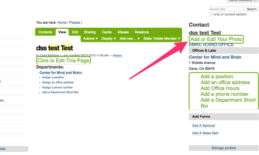Viewport: 259px width, 155px height.
Task: Switch to the Edit tab
Action: tap(75, 32)
